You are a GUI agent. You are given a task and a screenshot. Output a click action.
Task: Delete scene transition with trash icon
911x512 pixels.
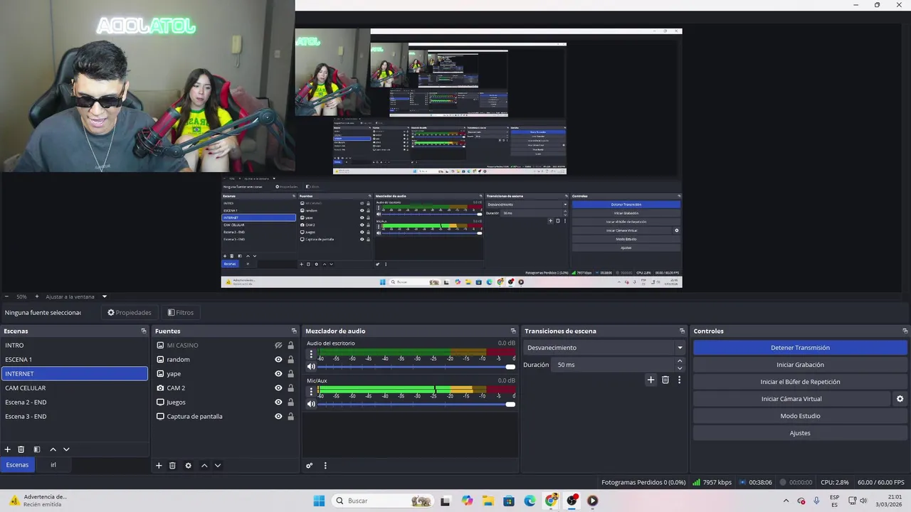point(665,380)
